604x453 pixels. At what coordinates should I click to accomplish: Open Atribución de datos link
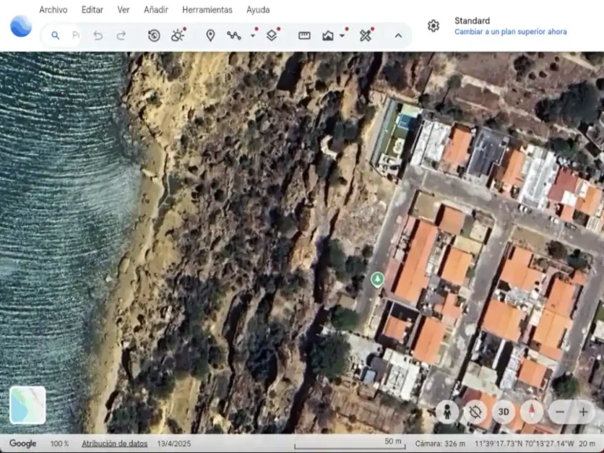[x=114, y=444]
